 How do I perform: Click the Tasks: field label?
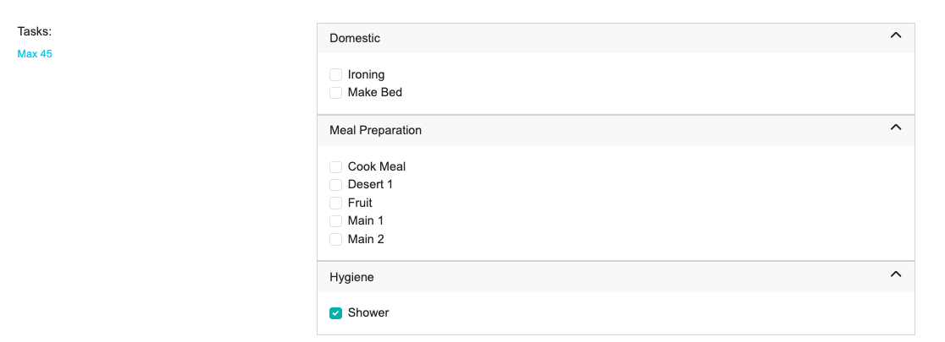coord(35,31)
